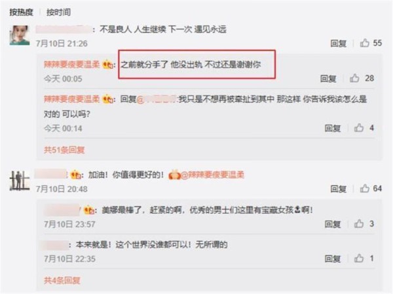Like the reply with 28 likes

(354, 78)
